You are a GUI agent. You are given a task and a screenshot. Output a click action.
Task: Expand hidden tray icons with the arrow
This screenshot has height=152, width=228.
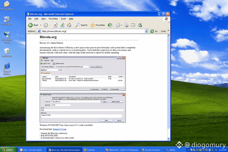[188, 150]
